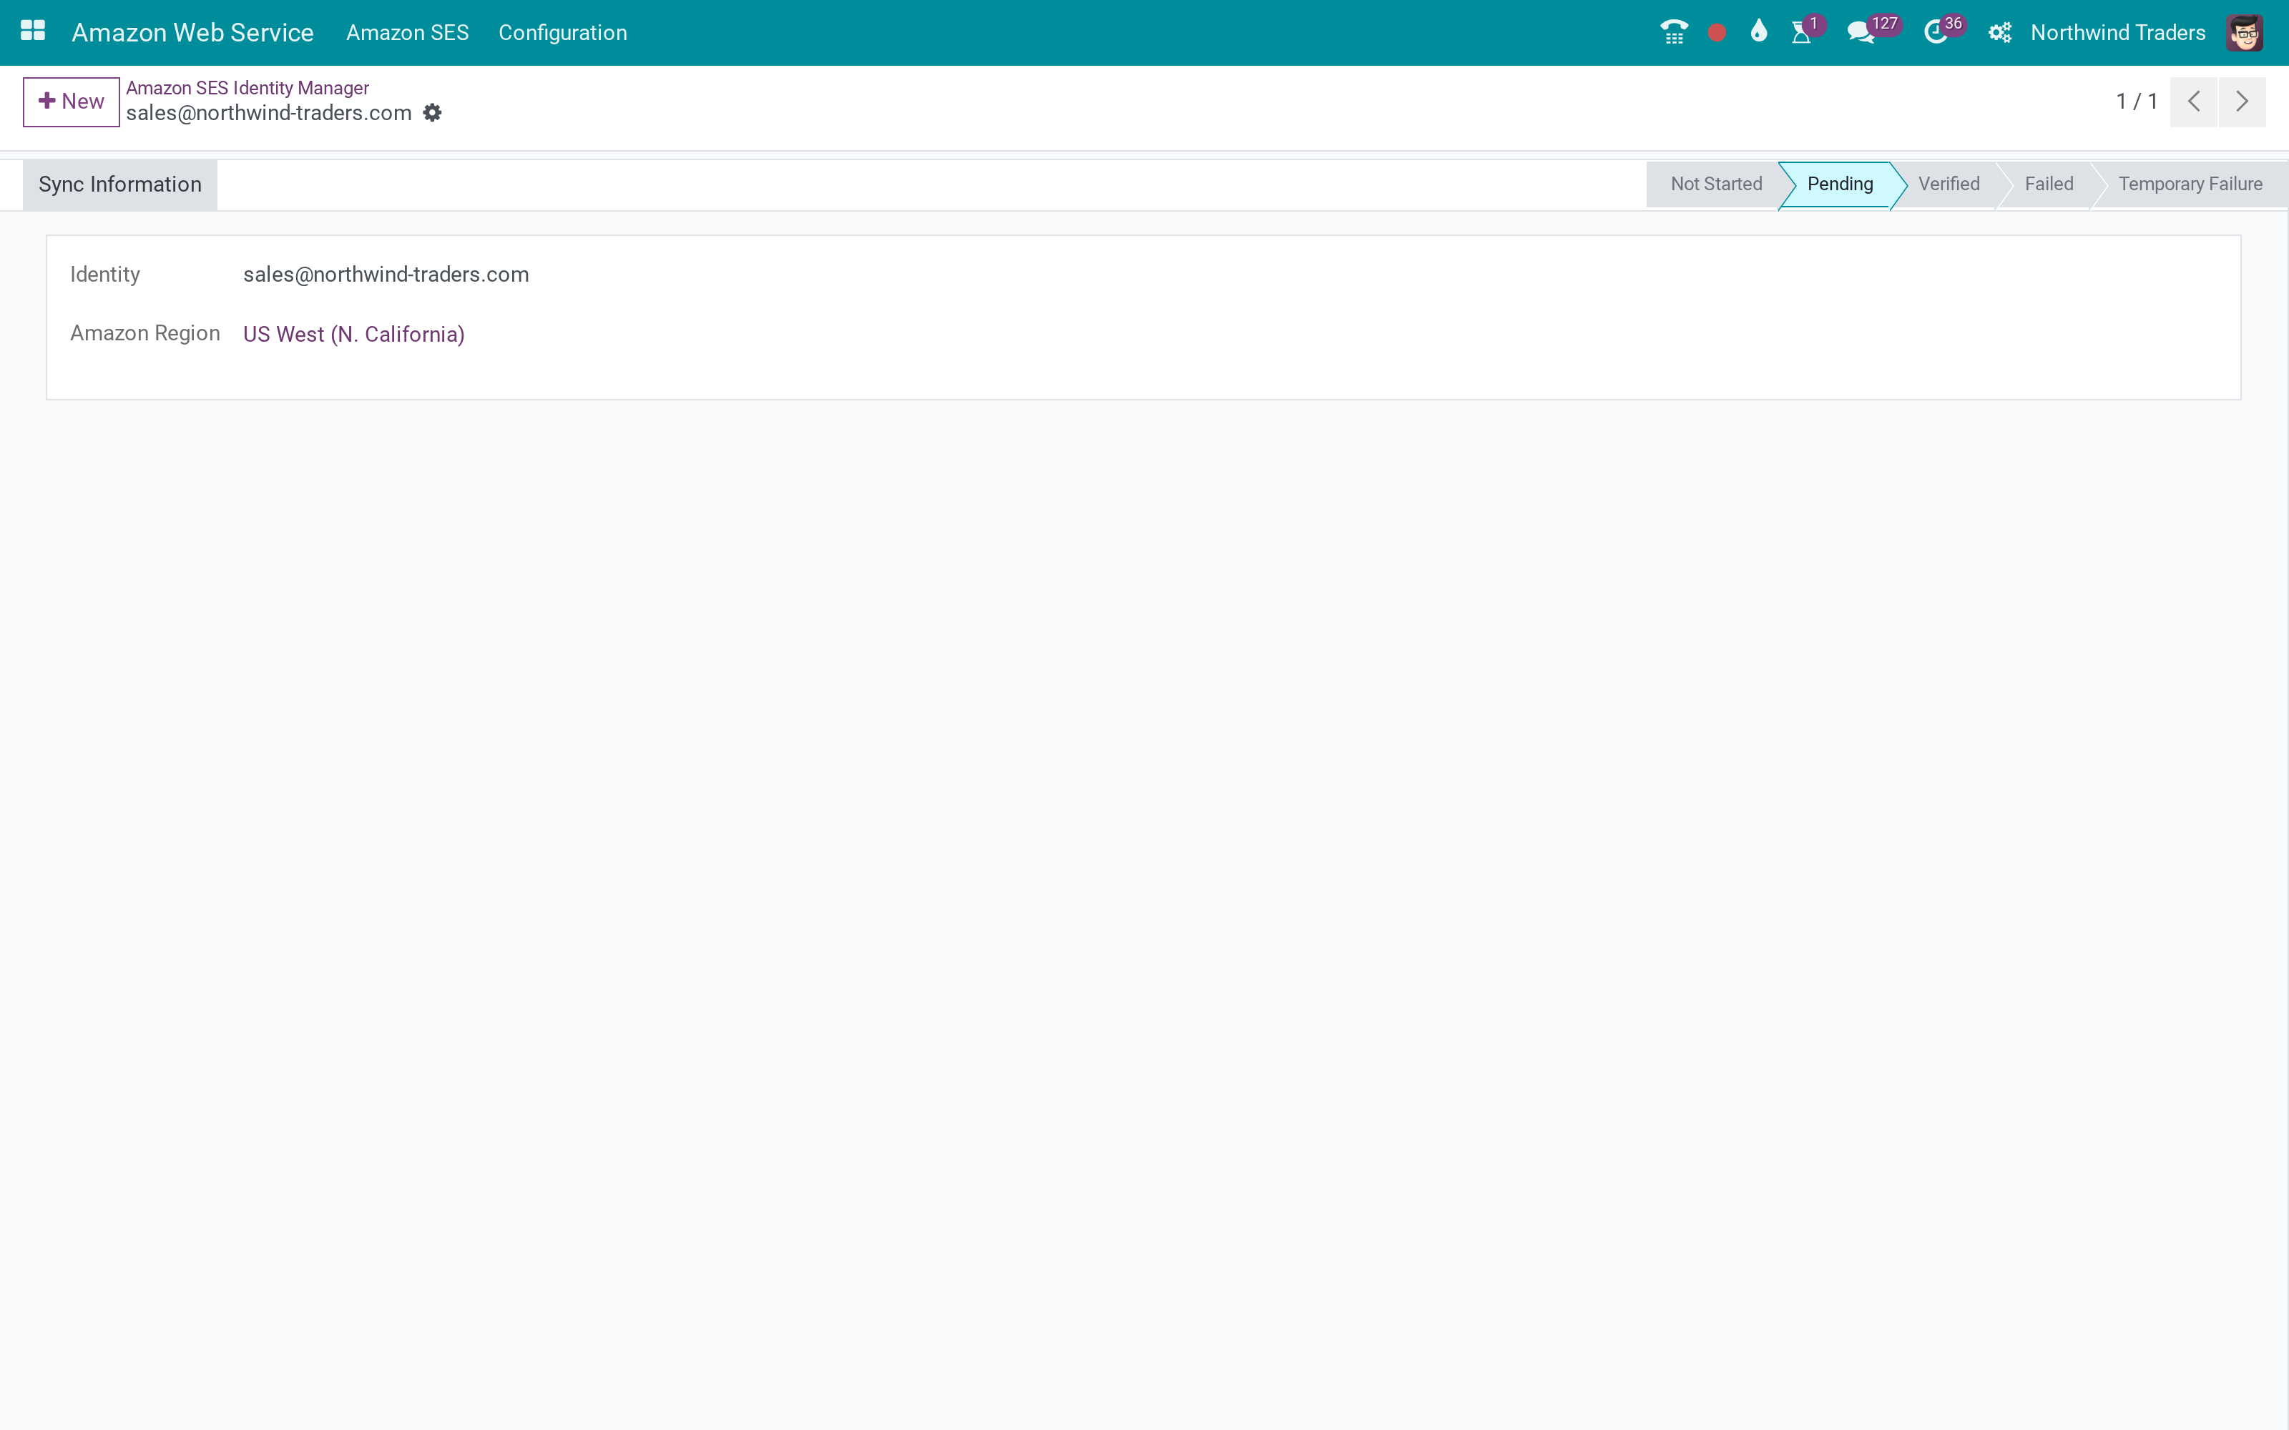This screenshot has height=1430, width=2289.
Task: Click the red recording dot icon
Action: tap(1717, 33)
